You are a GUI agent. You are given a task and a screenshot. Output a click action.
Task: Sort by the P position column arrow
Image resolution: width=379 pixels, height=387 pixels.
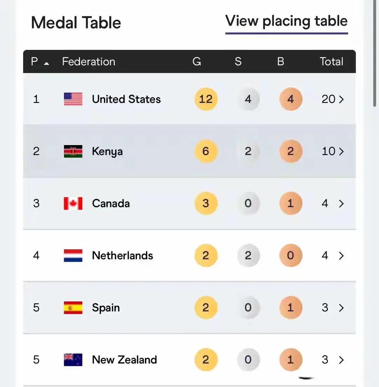(x=46, y=63)
